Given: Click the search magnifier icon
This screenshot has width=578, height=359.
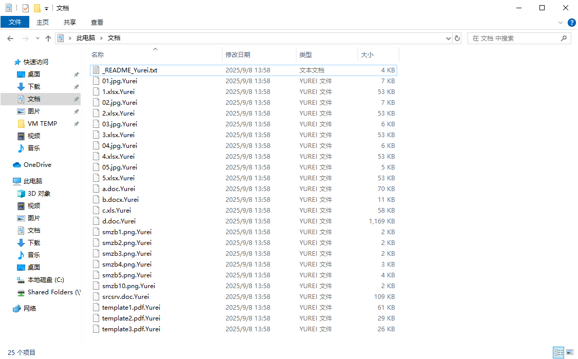Looking at the screenshot, I should [x=564, y=39].
